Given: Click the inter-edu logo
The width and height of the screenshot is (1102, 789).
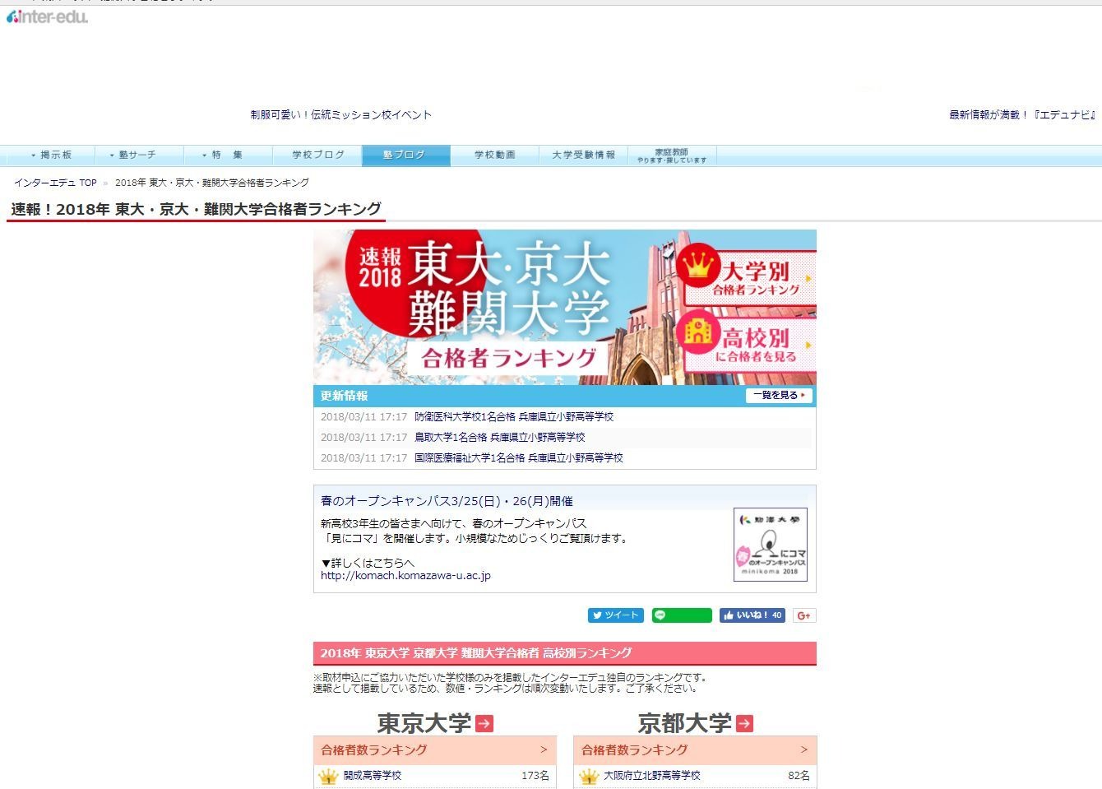Looking at the screenshot, I should [x=47, y=16].
